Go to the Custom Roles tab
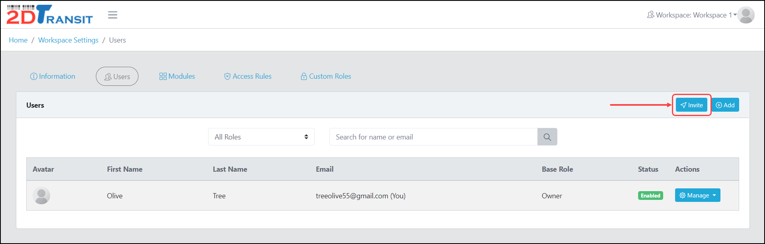This screenshot has width=765, height=244. (326, 76)
